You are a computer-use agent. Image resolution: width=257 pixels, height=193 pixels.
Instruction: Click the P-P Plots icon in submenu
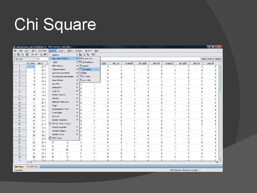[81, 76]
